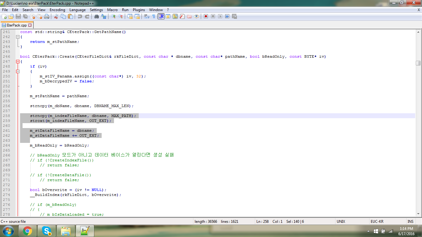Undo the last edit via toolbar
The height and width of the screenshot is (237, 422).
click(80, 16)
